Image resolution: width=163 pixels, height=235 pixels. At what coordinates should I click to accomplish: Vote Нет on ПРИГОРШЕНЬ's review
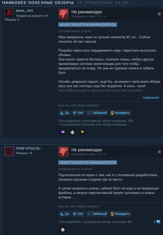point(78,214)
